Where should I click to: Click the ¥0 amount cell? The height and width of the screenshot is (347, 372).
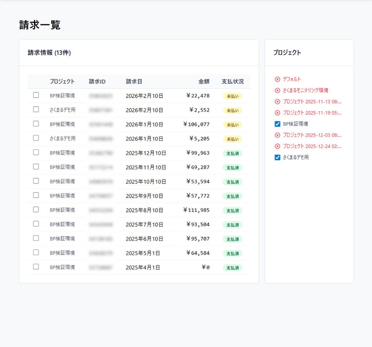(206, 267)
